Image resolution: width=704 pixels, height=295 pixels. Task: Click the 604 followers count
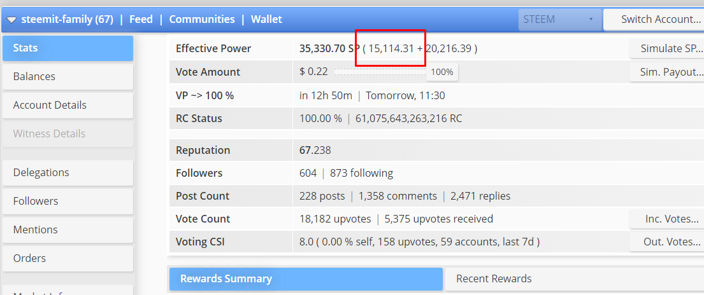point(308,173)
